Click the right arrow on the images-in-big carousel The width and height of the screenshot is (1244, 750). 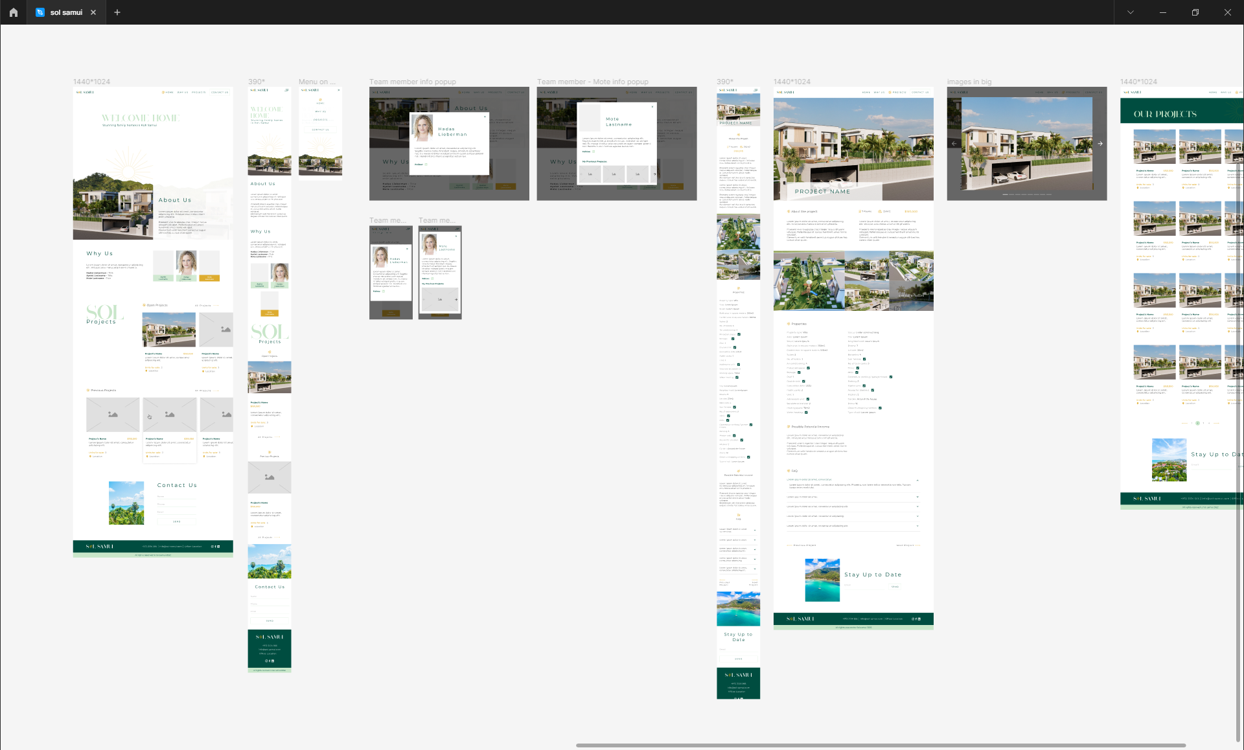(1100, 144)
